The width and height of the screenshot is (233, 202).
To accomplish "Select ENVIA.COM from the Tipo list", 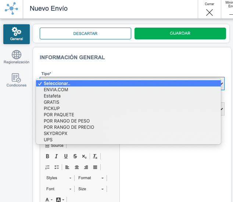I will tap(128, 90).
